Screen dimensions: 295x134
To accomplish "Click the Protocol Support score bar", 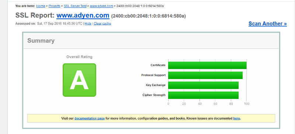I will coord(205,75).
